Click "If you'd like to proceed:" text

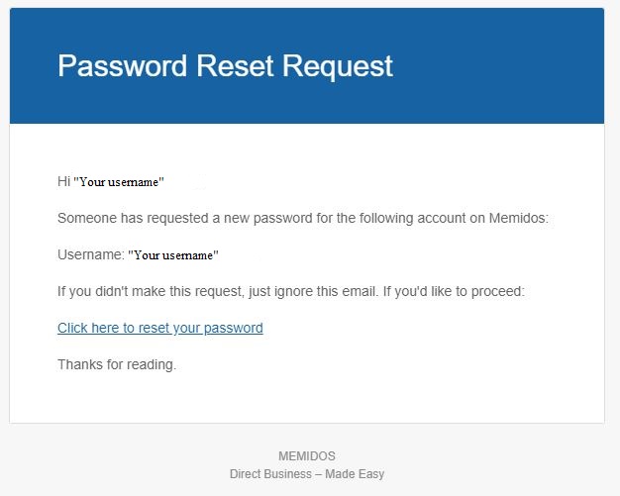point(454,292)
